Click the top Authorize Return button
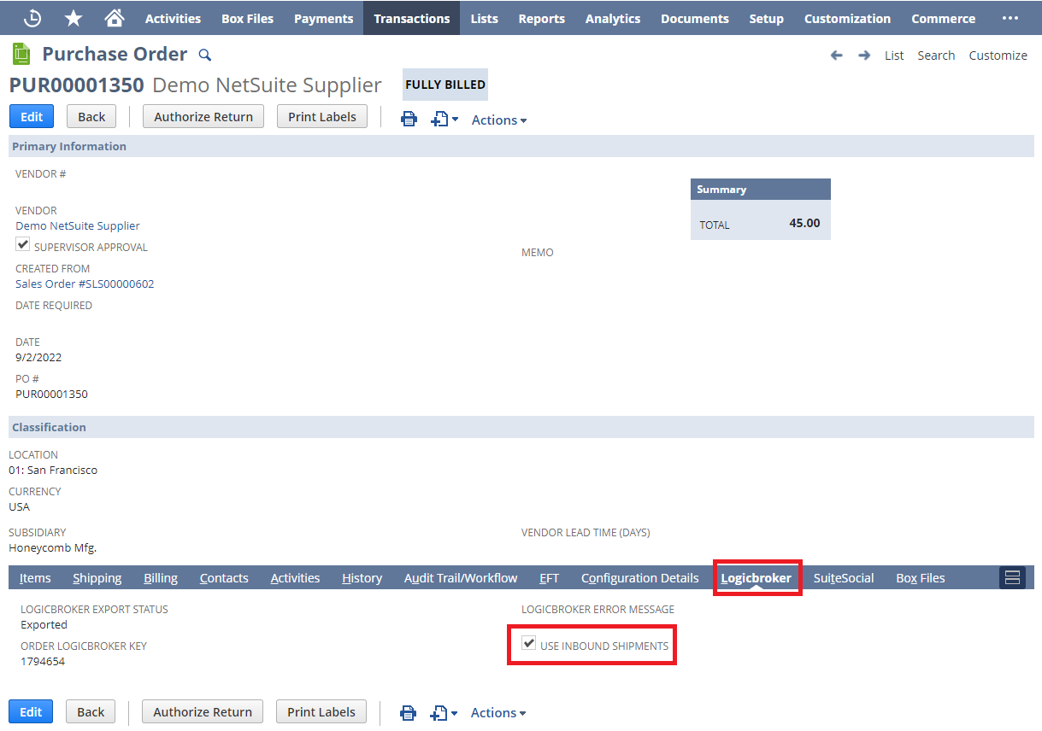 pos(203,117)
